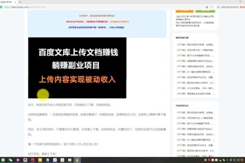Image resolution: width=245 pixels, height=163 pixels.
Task: Open post (9778期) in the lower sidebar list
Action: click(x=196, y=112)
